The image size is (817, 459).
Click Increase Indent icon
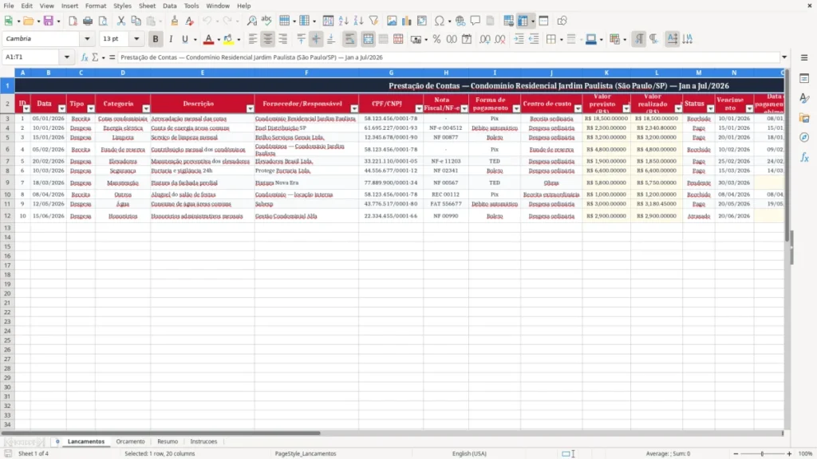pyautogui.click(x=519, y=39)
